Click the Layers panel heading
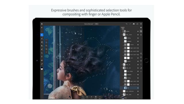 click(x=123, y=27)
